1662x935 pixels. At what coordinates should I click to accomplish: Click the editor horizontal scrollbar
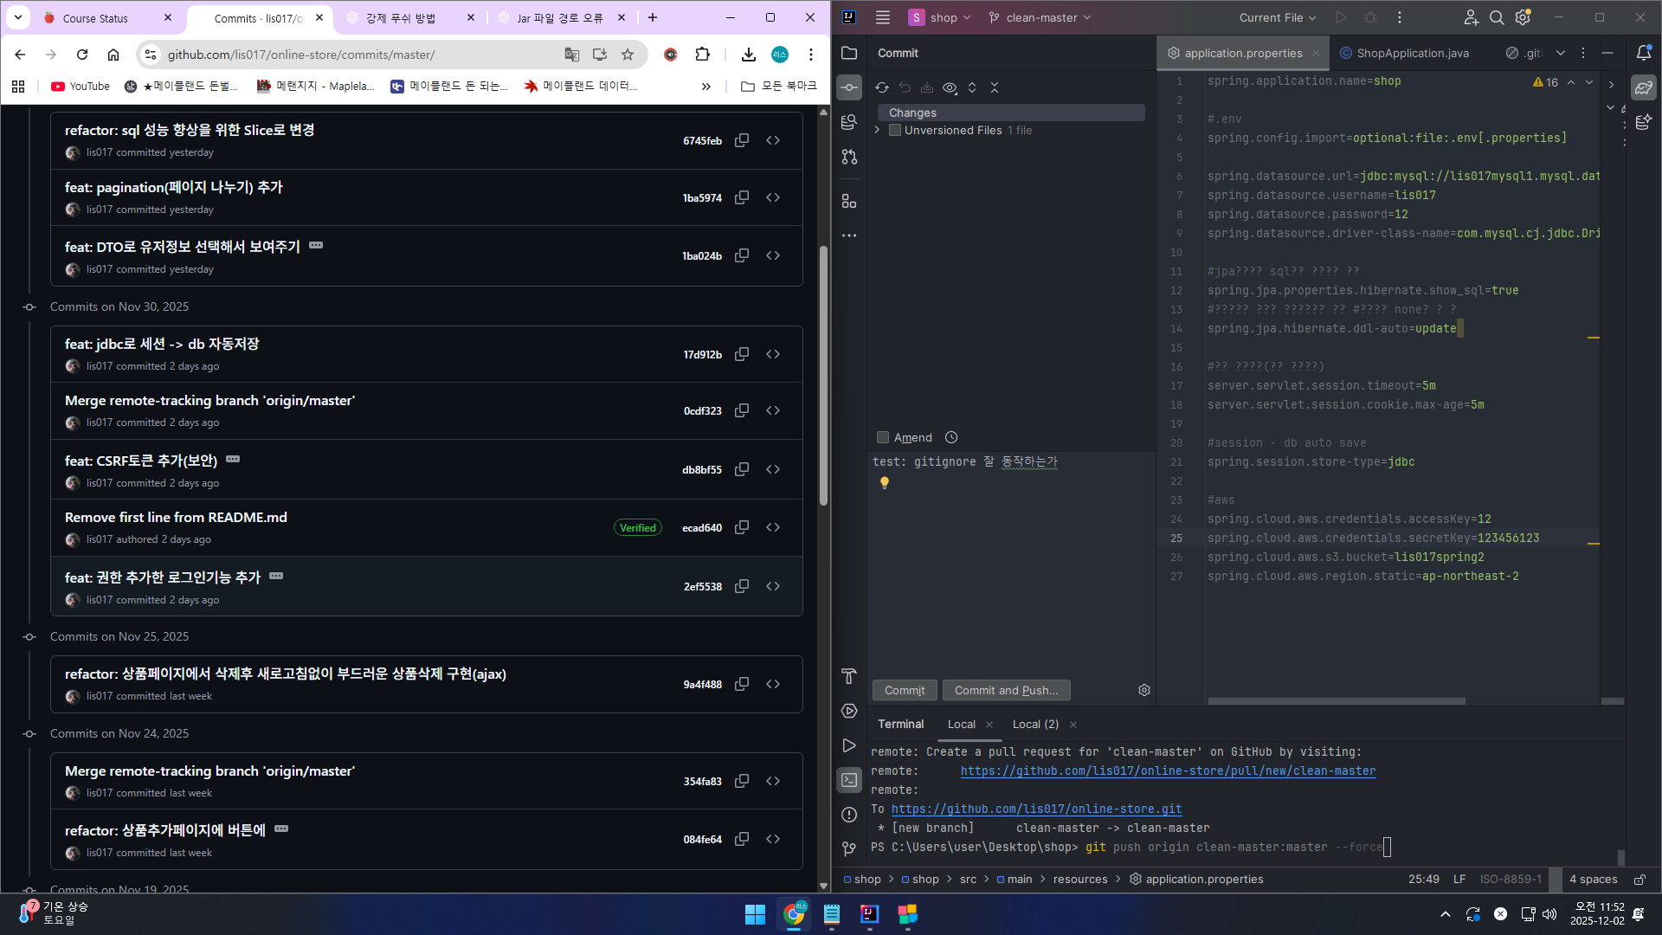[1336, 701]
